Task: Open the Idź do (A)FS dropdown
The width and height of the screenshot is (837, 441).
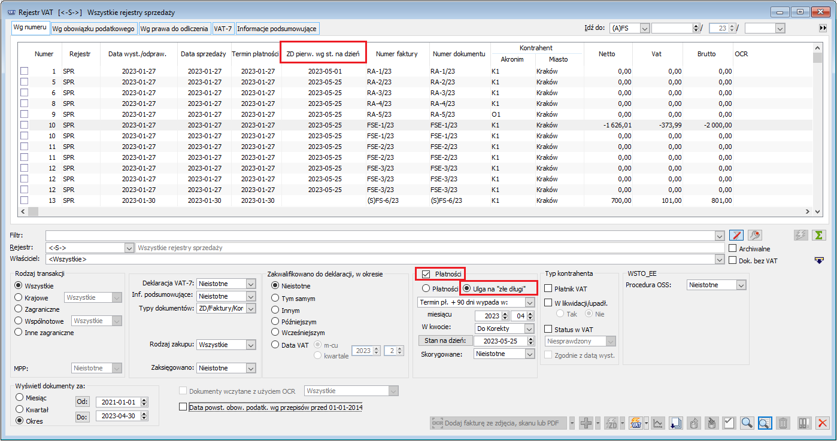Action: tap(644, 28)
